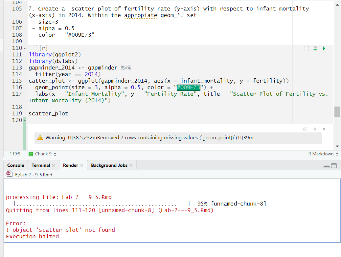Click E:/Lab 2 - 9_5.Rmd file path
This screenshot has height=257, width=341.
tap(34, 175)
